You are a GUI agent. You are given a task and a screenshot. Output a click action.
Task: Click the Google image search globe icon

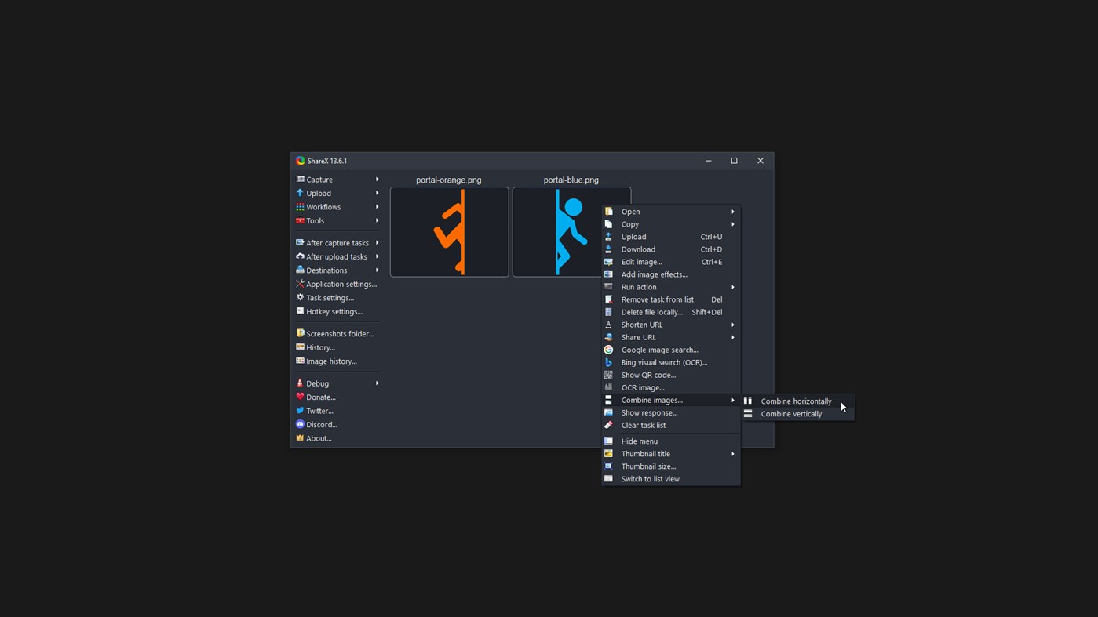(608, 350)
